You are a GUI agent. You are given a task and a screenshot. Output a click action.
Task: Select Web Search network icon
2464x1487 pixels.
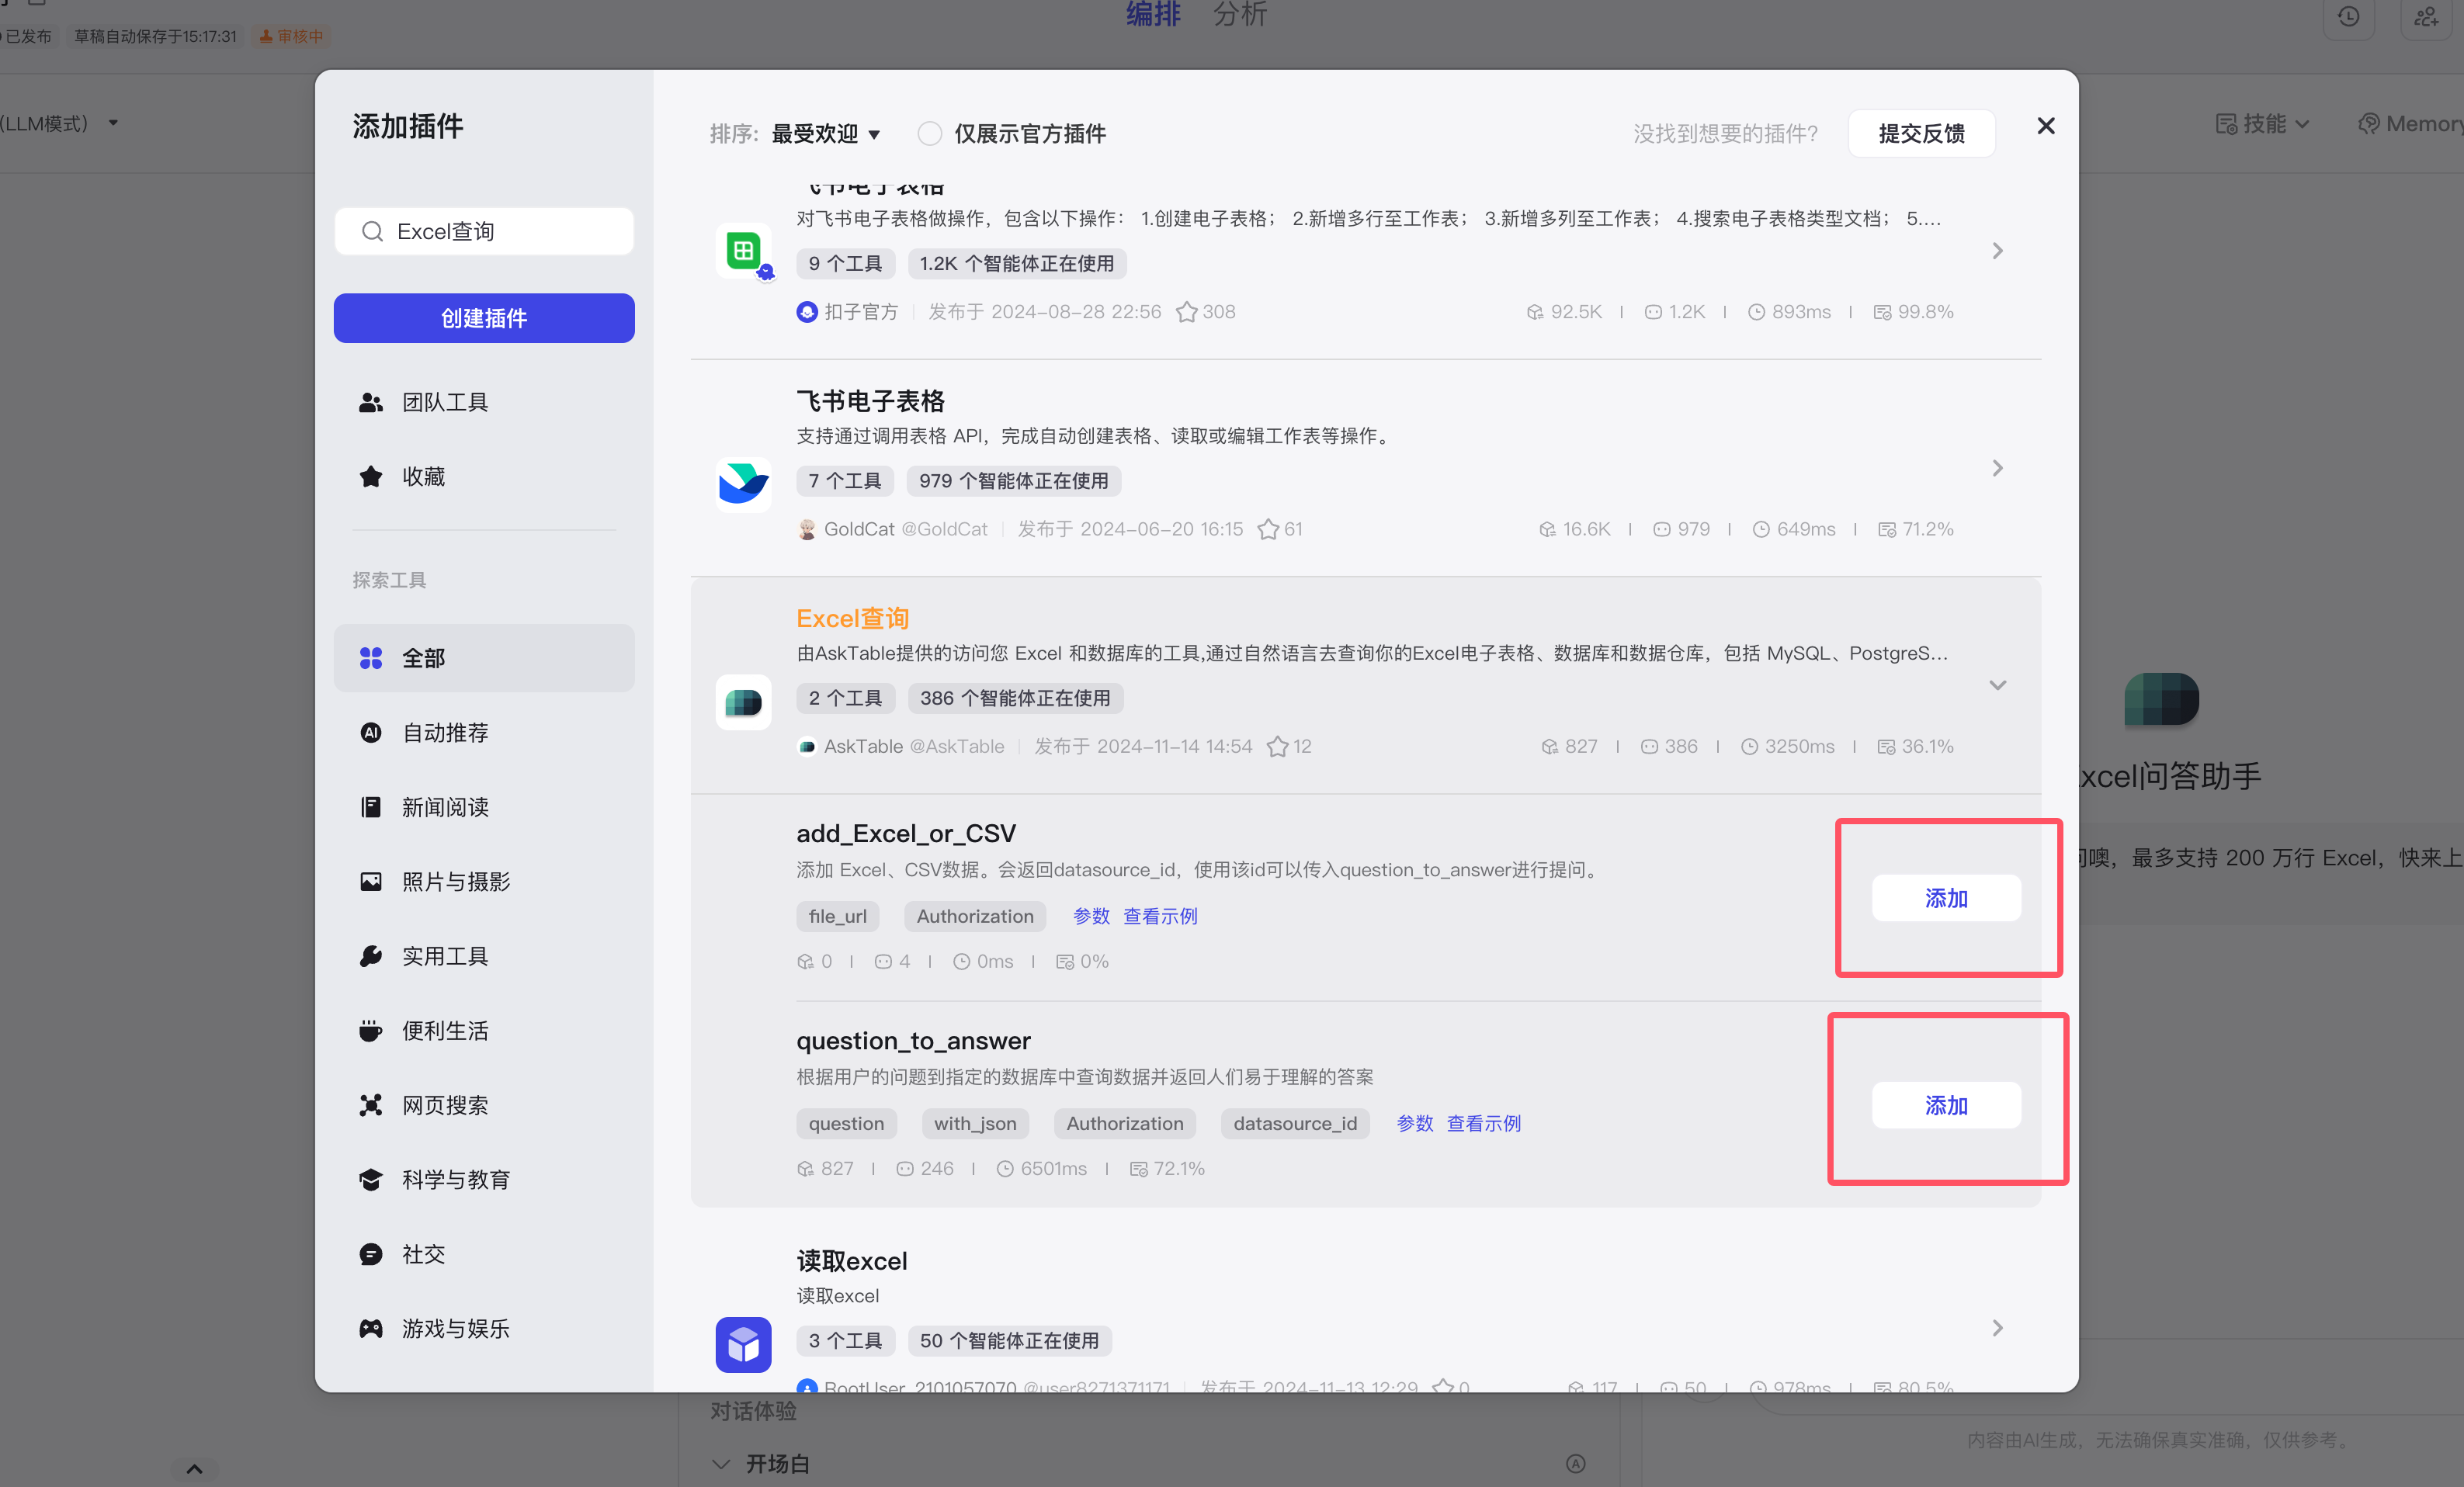point(371,1105)
